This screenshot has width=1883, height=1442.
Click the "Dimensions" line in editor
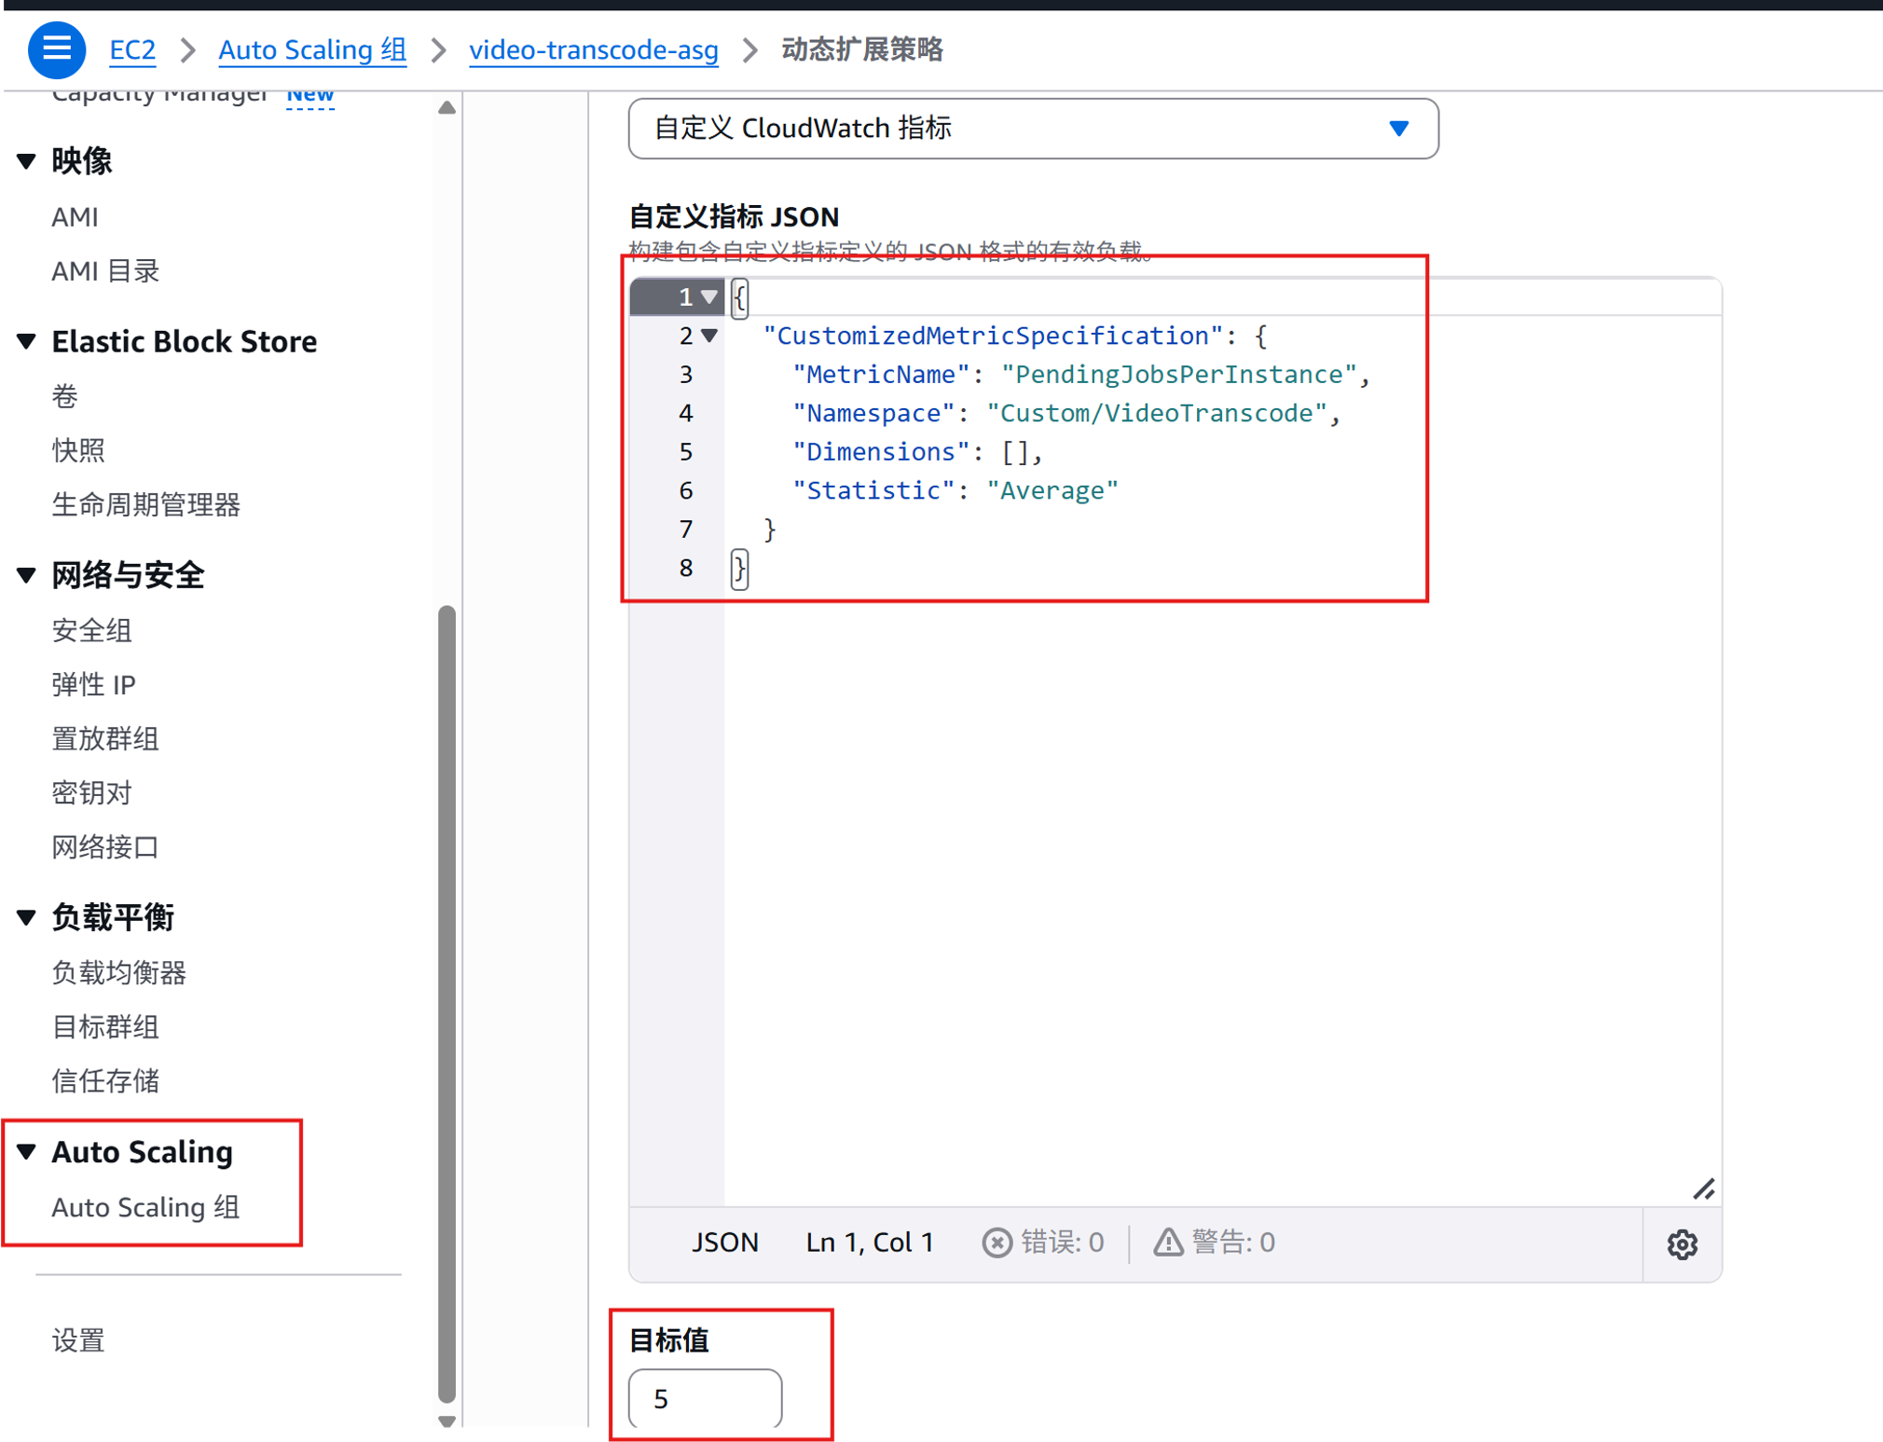point(917,451)
